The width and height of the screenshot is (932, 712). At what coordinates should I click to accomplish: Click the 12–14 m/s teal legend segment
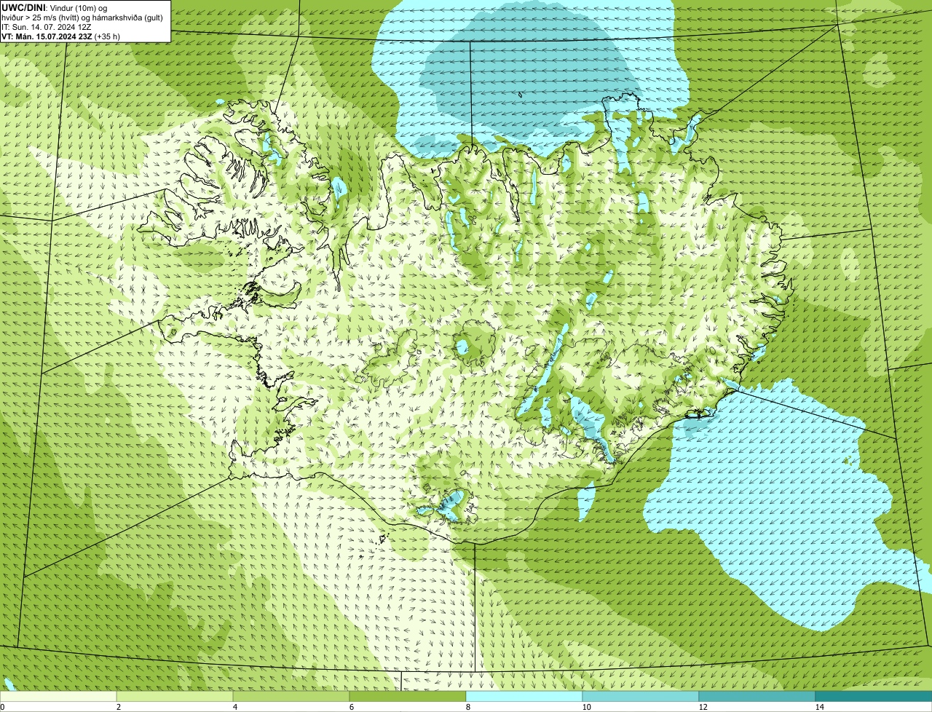tap(757, 696)
